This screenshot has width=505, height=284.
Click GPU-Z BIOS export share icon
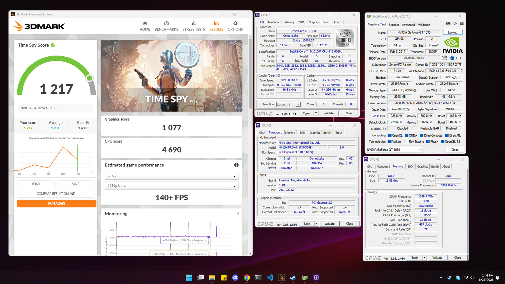pos(445,58)
